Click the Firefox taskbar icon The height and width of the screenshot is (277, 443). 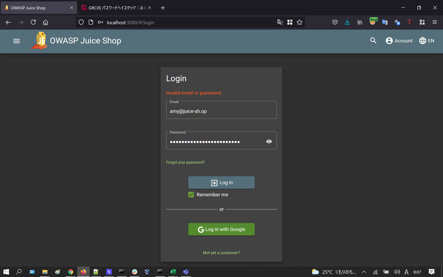tap(83, 272)
